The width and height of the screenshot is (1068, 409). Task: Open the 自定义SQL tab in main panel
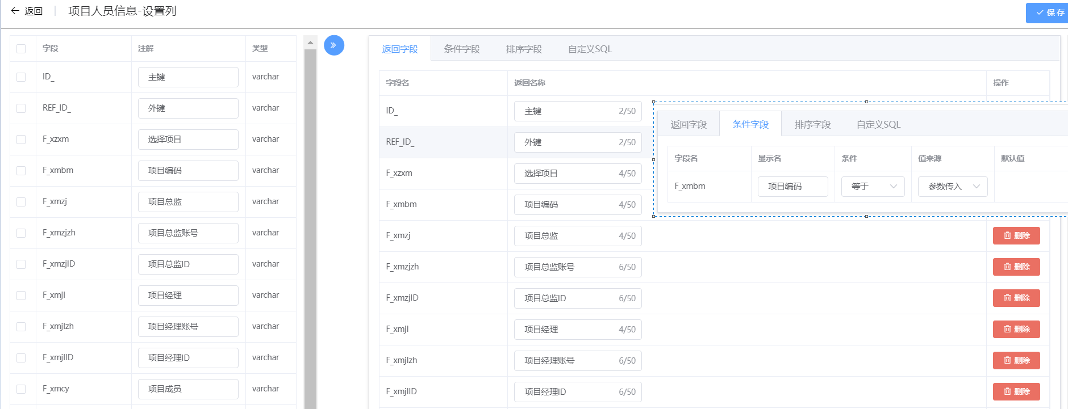click(590, 49)
